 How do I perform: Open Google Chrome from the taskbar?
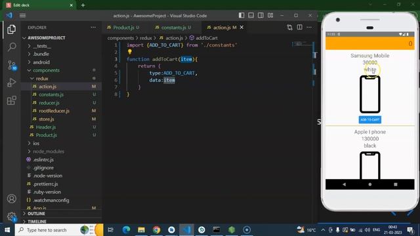click(156, 230)
